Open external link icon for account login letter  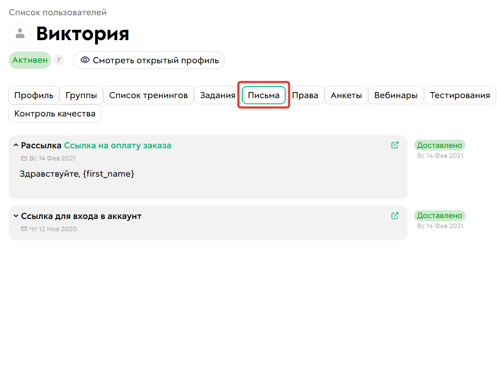coord(395,215)
